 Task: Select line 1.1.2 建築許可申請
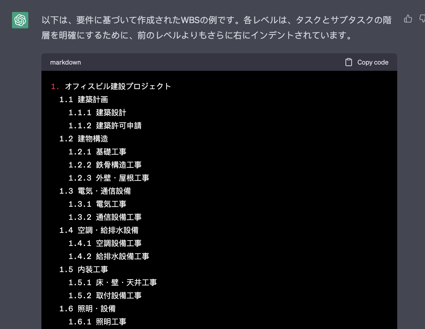[x=105, y=126]
